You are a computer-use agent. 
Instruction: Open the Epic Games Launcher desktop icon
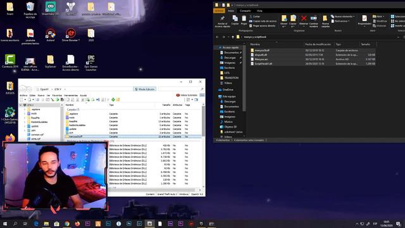tap(91, 63)
